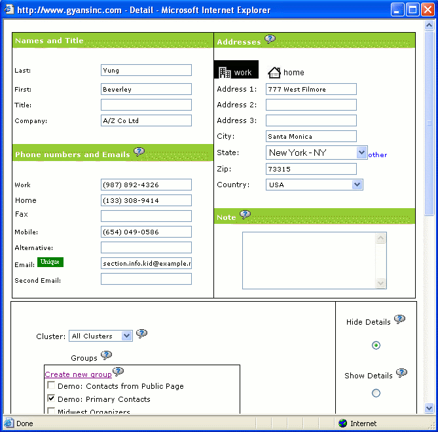
Task: Expand the Country dropdown set to USA
Action: point(314,185)
